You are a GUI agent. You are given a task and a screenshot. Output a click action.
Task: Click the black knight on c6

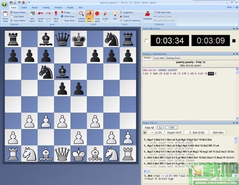(46, 72)
